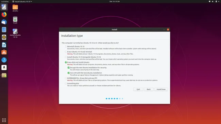Click the Back button
221x124 pixels.
[149, 89]
